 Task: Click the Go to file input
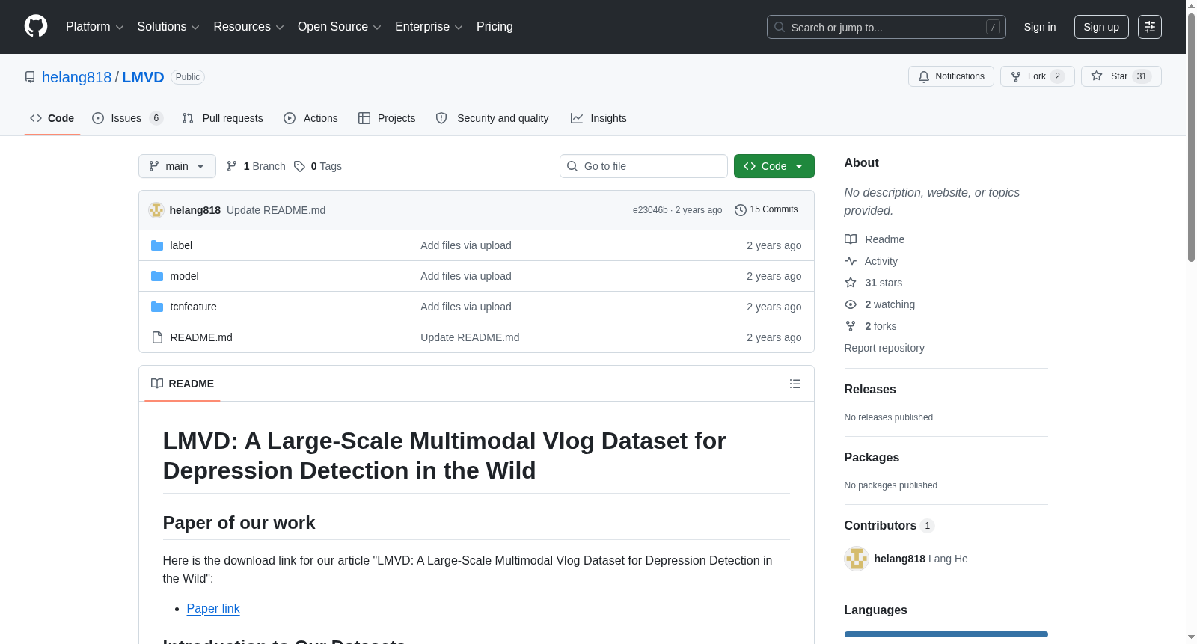click(643, 166)
